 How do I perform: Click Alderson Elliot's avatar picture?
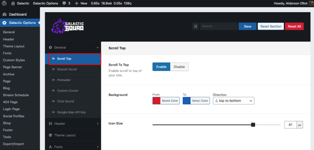(x=311, y=3)
